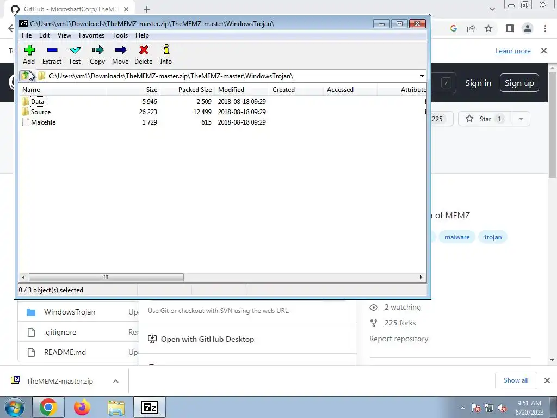The height and width of the screenshot is (418, 557).
Task: Click the Copy toolbar icon
Action: (x=97, y=50)
